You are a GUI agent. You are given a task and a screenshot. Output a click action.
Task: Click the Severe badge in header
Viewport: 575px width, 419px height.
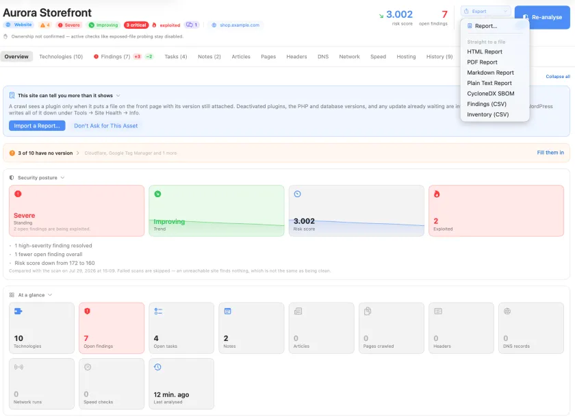pos(68,25)
